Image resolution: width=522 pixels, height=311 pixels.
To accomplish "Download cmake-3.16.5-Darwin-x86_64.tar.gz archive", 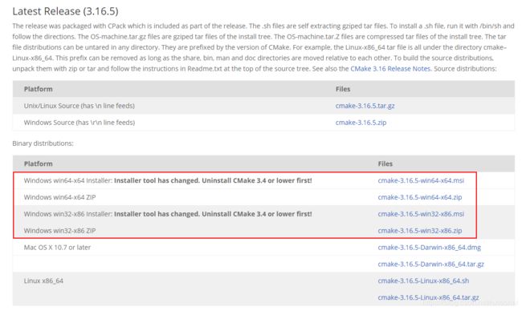I will pyautogui.click(x=430, y=264).
